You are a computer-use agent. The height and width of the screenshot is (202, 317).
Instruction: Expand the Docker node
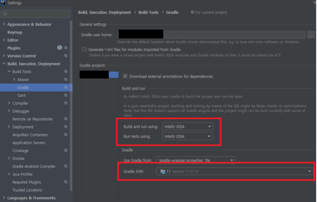pos(9,158)
